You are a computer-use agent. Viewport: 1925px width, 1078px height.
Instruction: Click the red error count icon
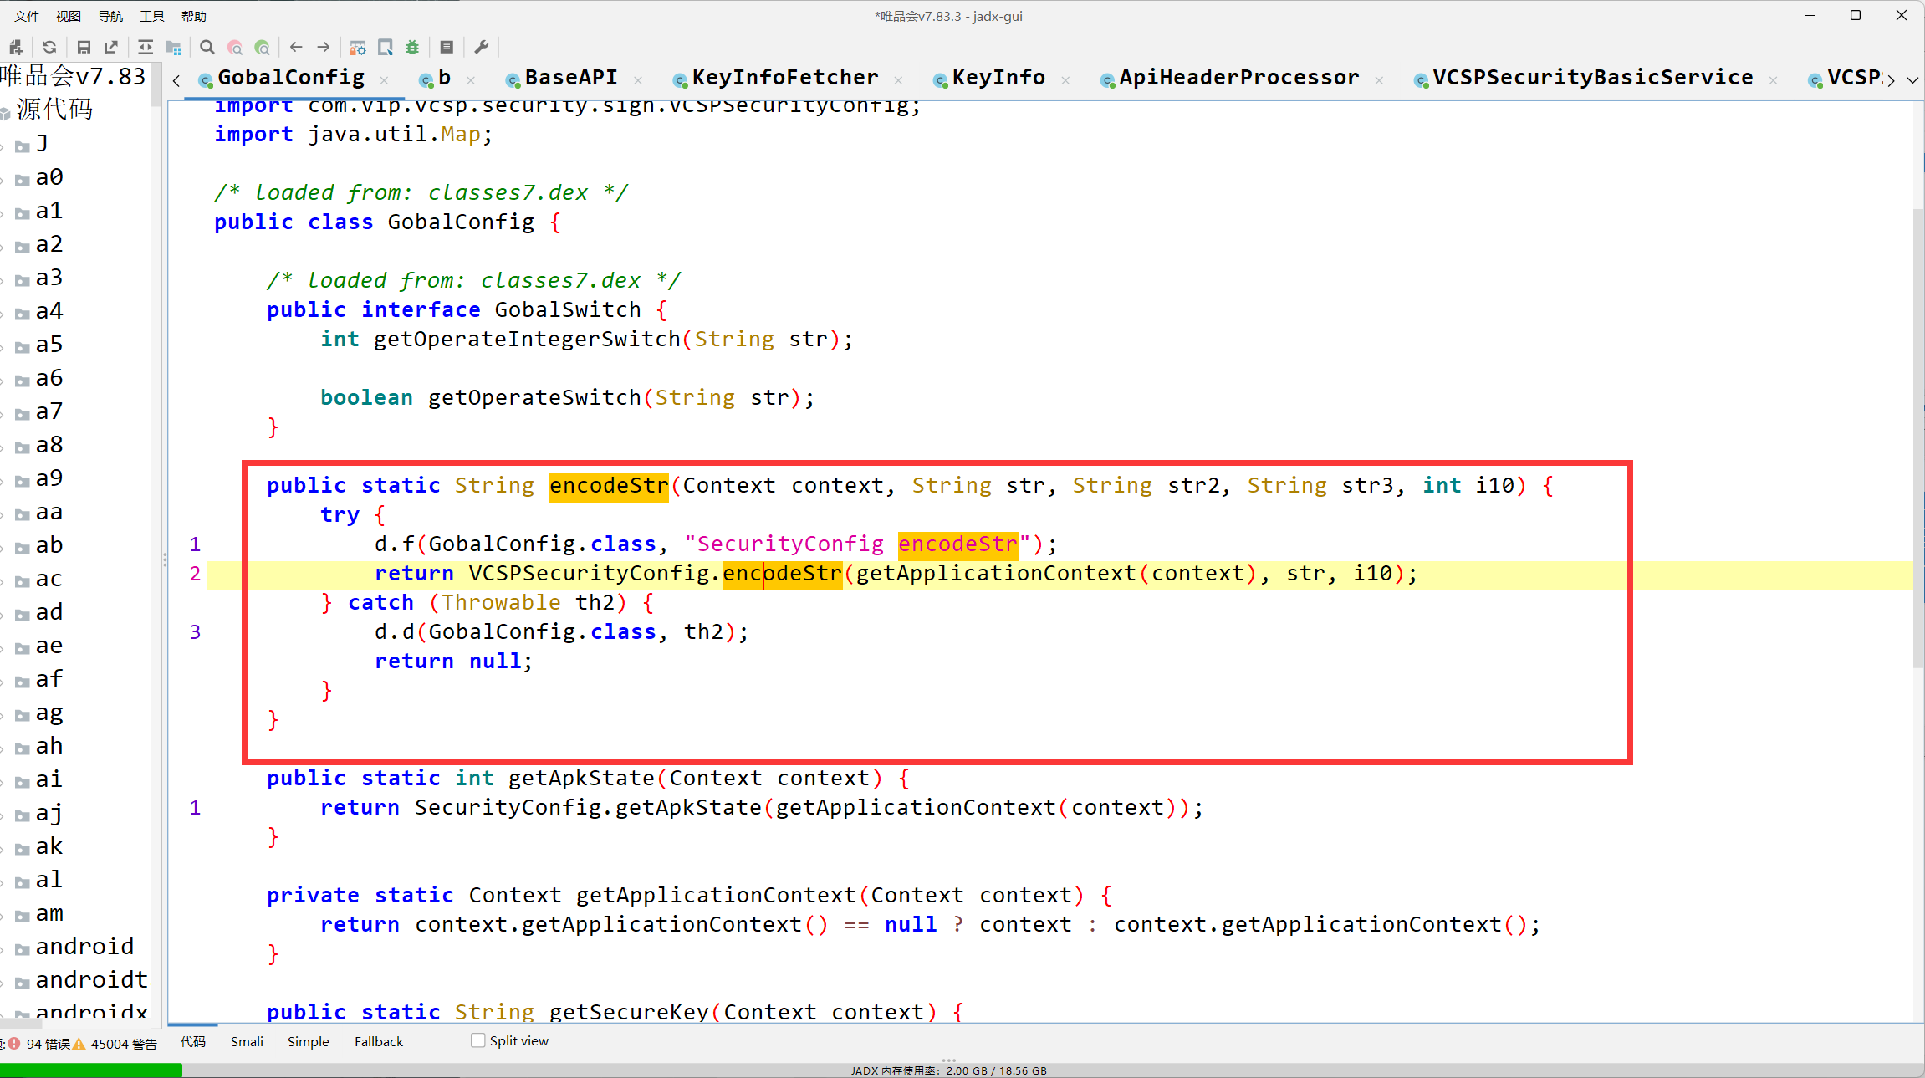(14, 1043)
